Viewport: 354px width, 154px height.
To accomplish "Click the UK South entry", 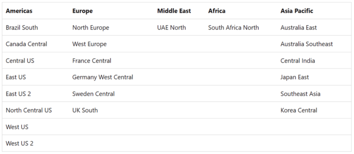I will coord(85,110).
